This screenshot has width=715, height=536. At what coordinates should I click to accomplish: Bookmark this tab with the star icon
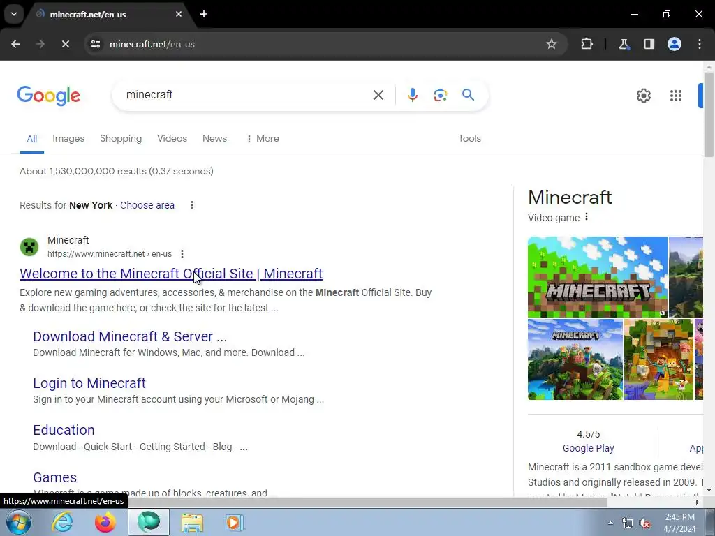click(x=552, y=44)
